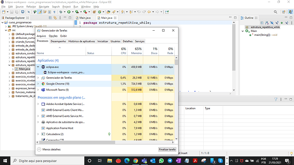Click the Eclipse toolbar search magnifier icon
This screenshot has height=165, width=294.
(x=275, y=12)
